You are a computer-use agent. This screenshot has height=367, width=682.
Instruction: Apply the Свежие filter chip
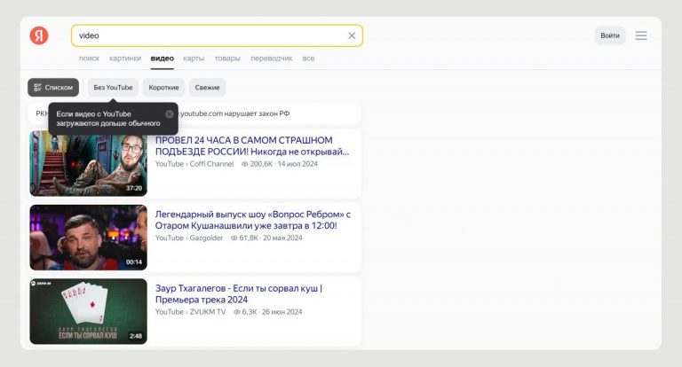pos(207,88)
